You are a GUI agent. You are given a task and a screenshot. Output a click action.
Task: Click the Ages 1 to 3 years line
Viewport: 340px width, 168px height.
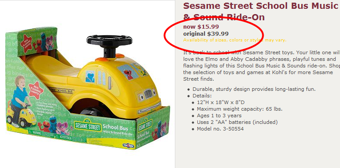pyautogui.click(x=219, y=116)
